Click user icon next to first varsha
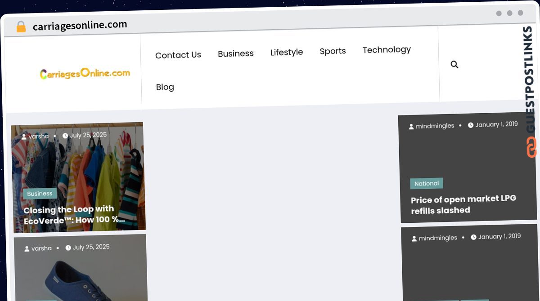540x301 pixels. [x=24, y=137]
